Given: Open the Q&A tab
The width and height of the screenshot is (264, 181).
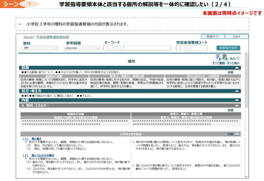Looking at the screenshot, I should (x=236, y=37).
